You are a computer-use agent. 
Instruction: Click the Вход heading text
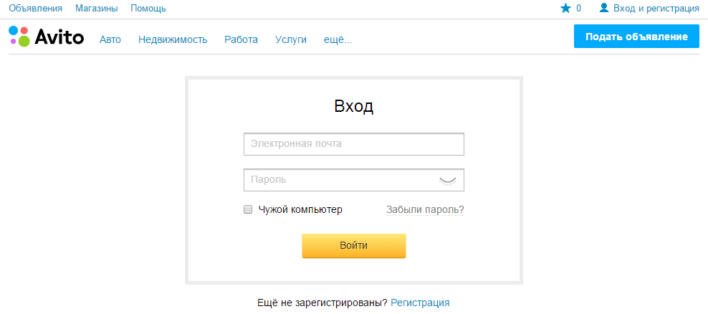point(354,107)
